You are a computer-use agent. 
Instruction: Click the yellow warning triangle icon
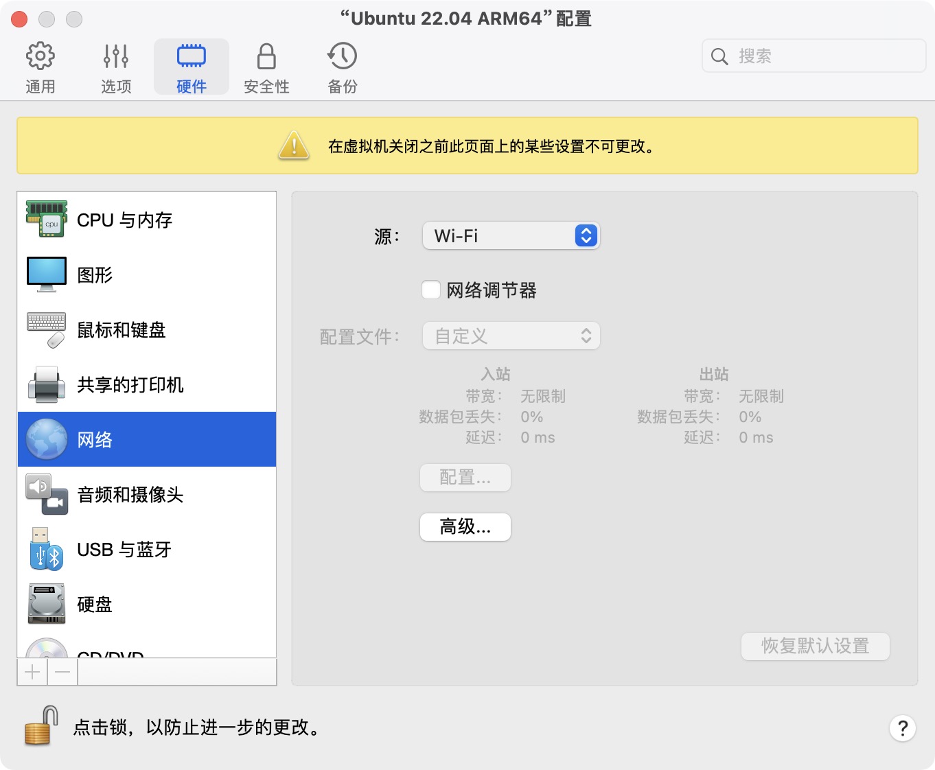pos(294,145)
